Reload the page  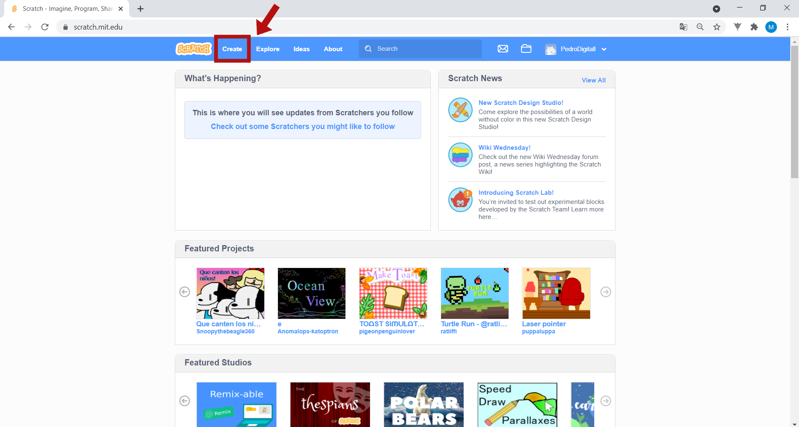click(45, 27)
